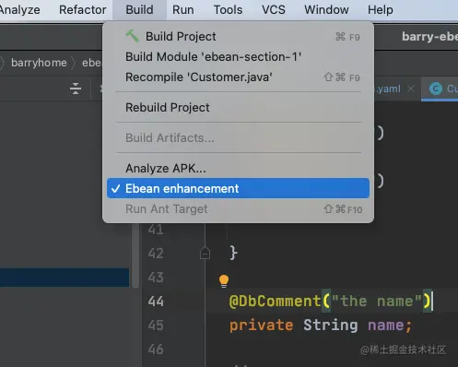The height and width of the screenshot is (367, 458).
Task: Open the Help menu
Action: 381,10
